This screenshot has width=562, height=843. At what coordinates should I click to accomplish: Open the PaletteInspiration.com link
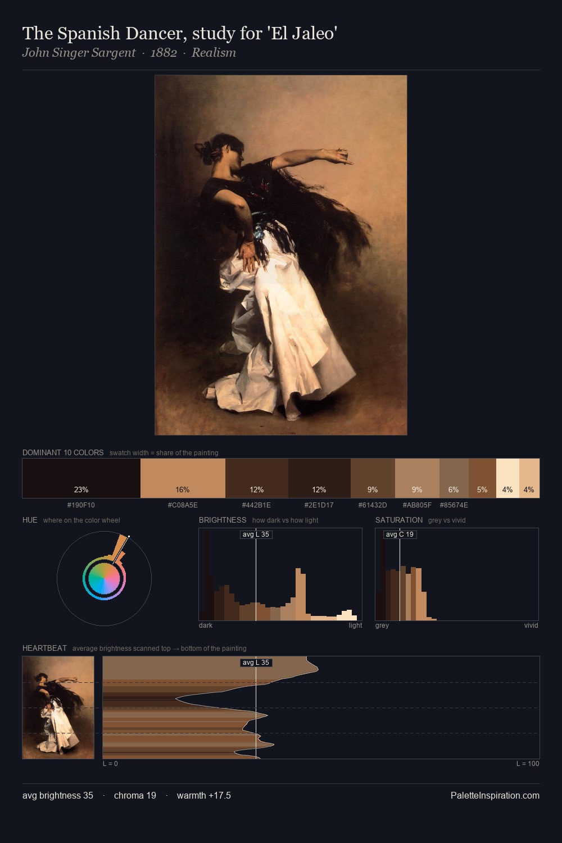(x=495, y=795)
